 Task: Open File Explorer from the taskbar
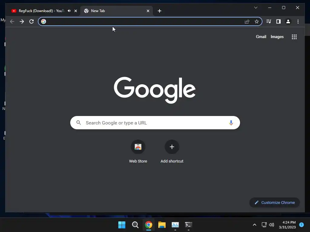(x=162, y=225)
